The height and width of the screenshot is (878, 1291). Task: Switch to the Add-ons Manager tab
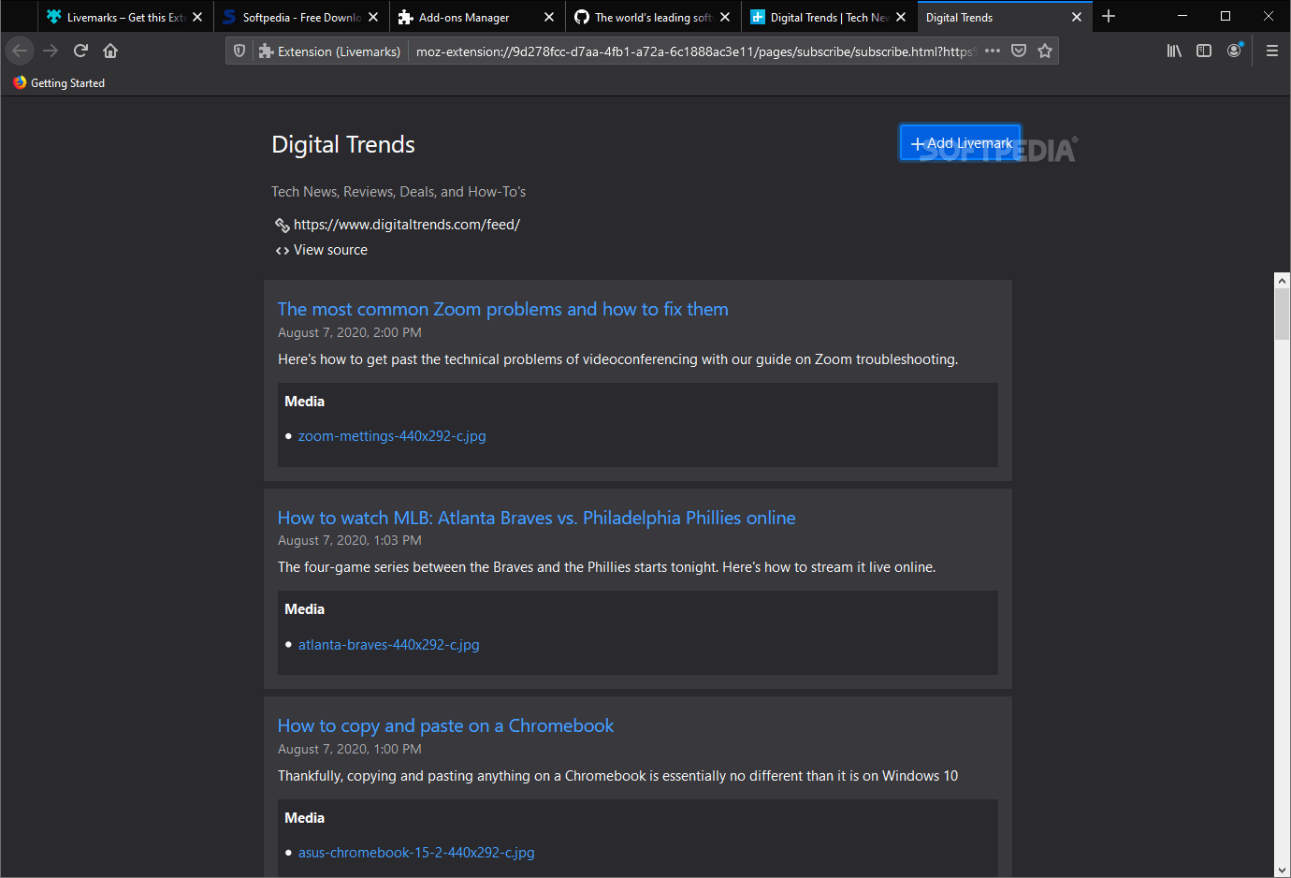477,17
